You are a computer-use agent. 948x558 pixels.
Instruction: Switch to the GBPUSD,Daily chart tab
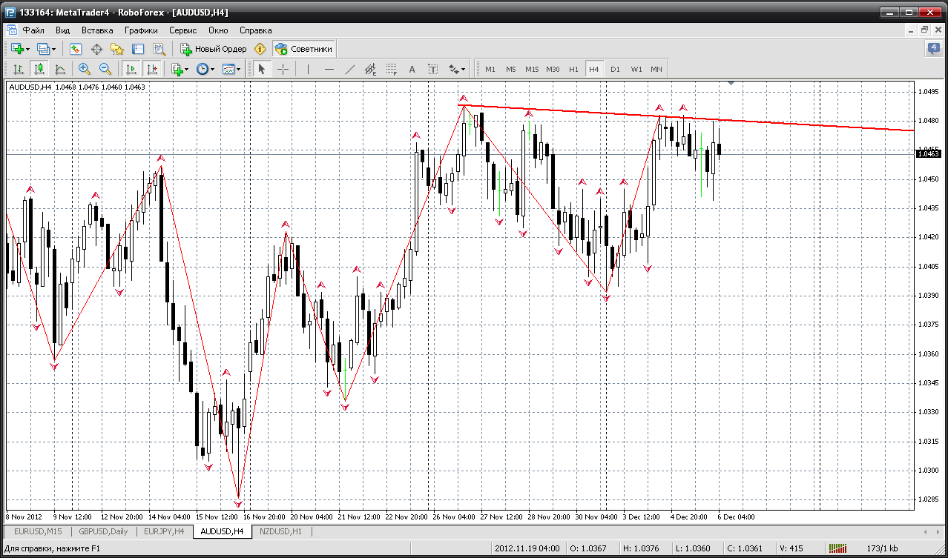pos(103,531)
